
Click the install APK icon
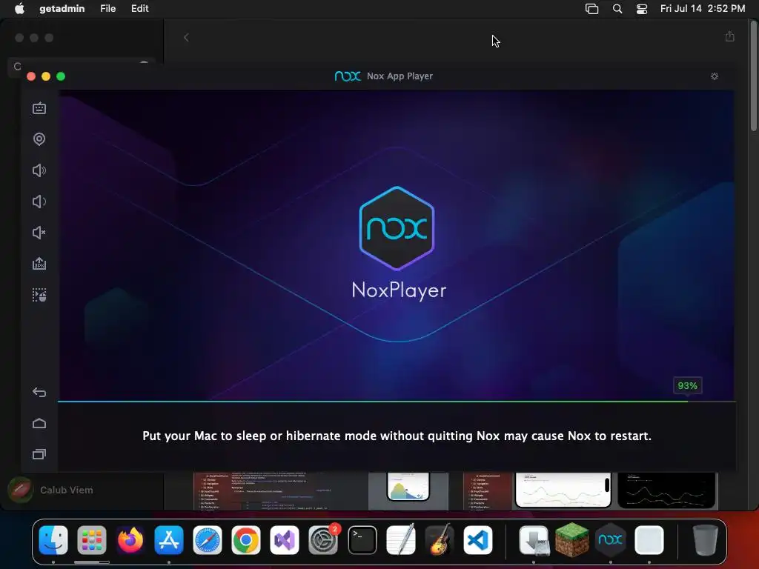pos(39,264)
